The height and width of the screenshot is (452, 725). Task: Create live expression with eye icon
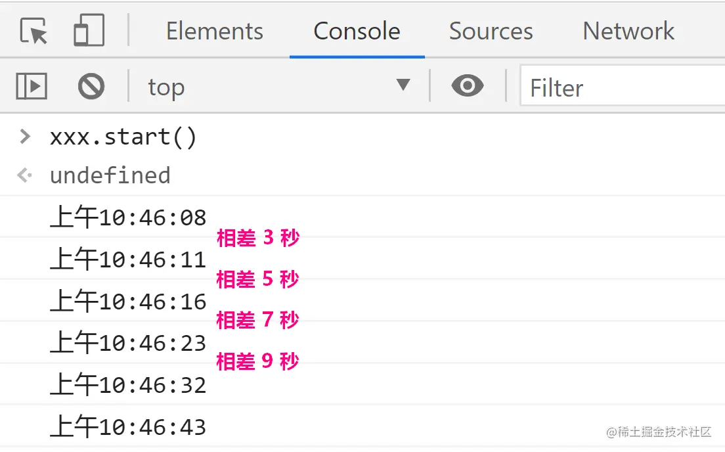pyautogui.click(x=468, y=86)
